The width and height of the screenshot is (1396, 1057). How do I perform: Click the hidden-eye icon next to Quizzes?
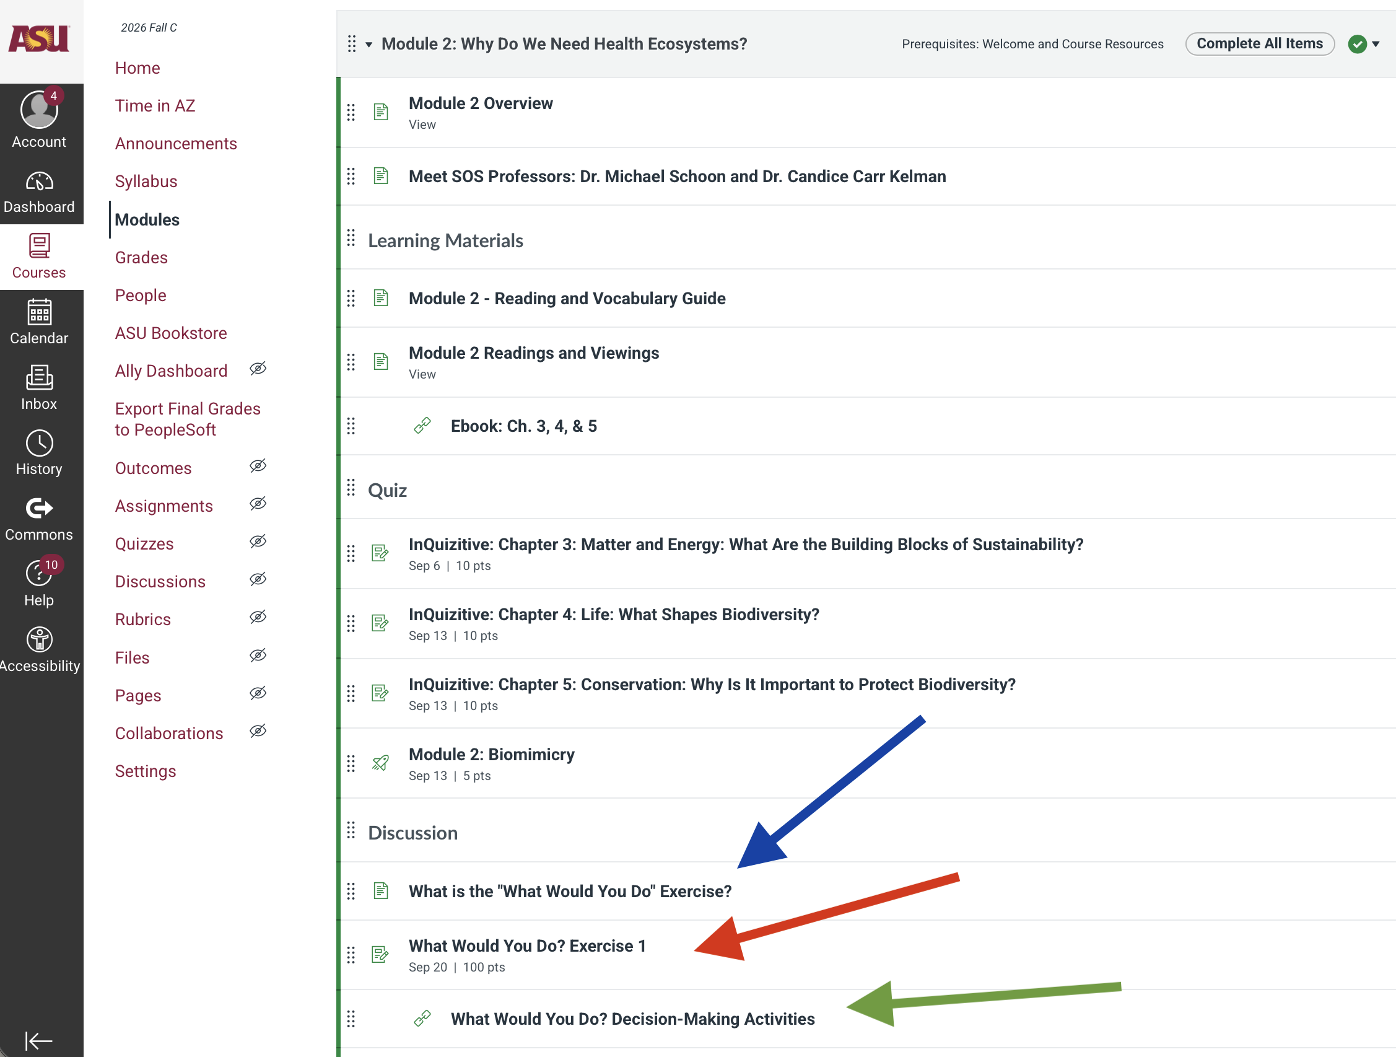(x=258, y=542)
